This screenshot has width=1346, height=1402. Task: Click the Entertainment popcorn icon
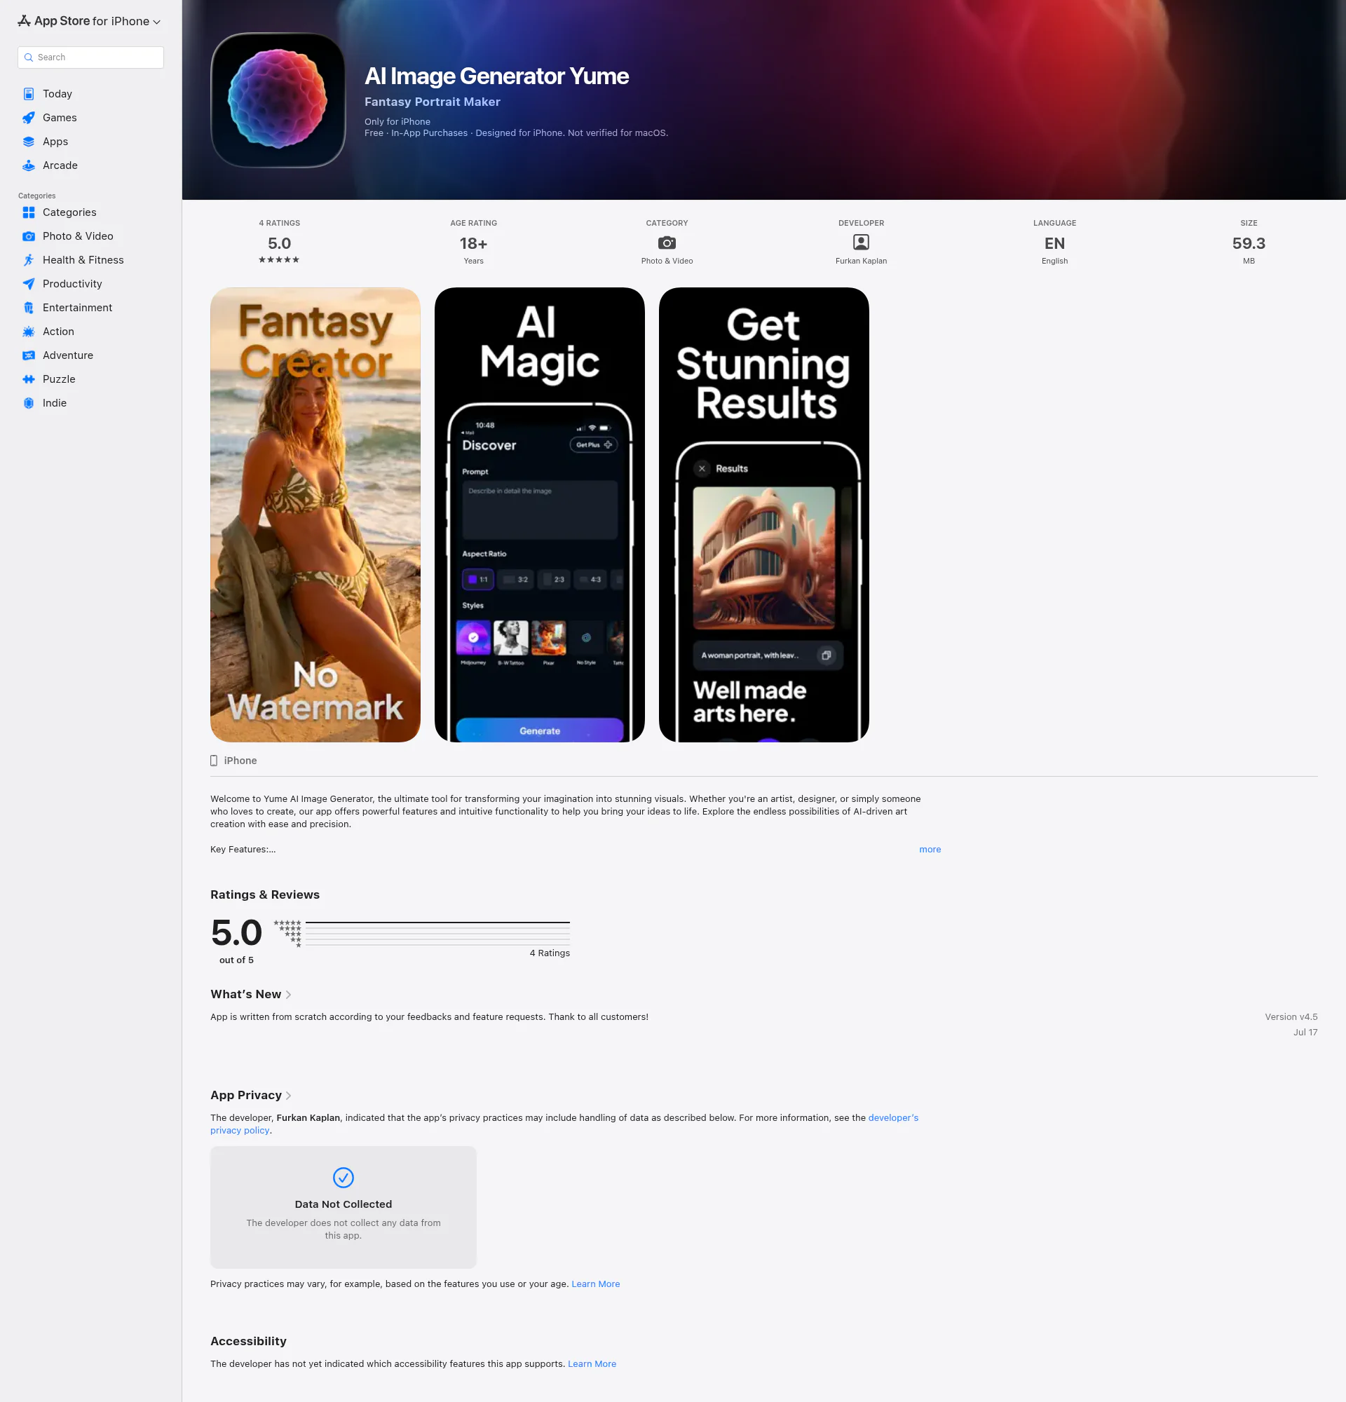click(29, 308)
